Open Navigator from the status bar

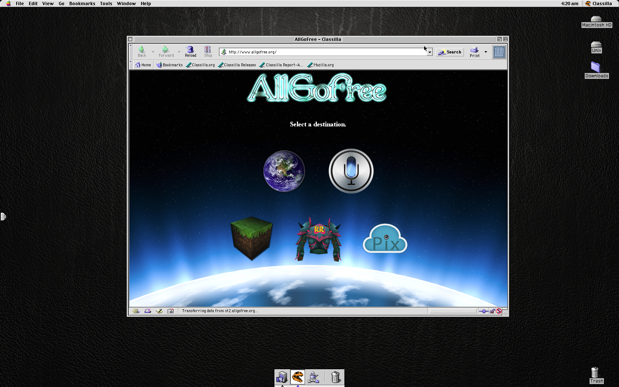click(136, 311)
